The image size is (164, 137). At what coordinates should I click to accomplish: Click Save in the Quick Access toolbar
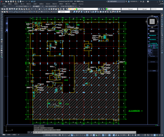[11, 2]
